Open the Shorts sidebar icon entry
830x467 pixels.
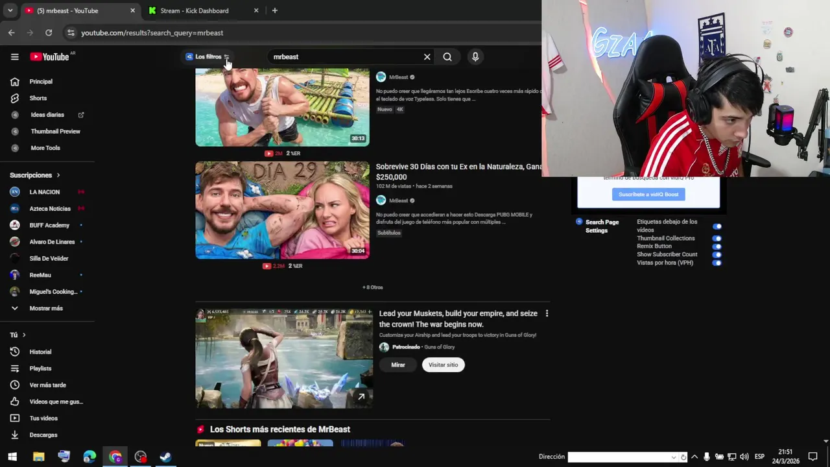(x=14, y=98)
